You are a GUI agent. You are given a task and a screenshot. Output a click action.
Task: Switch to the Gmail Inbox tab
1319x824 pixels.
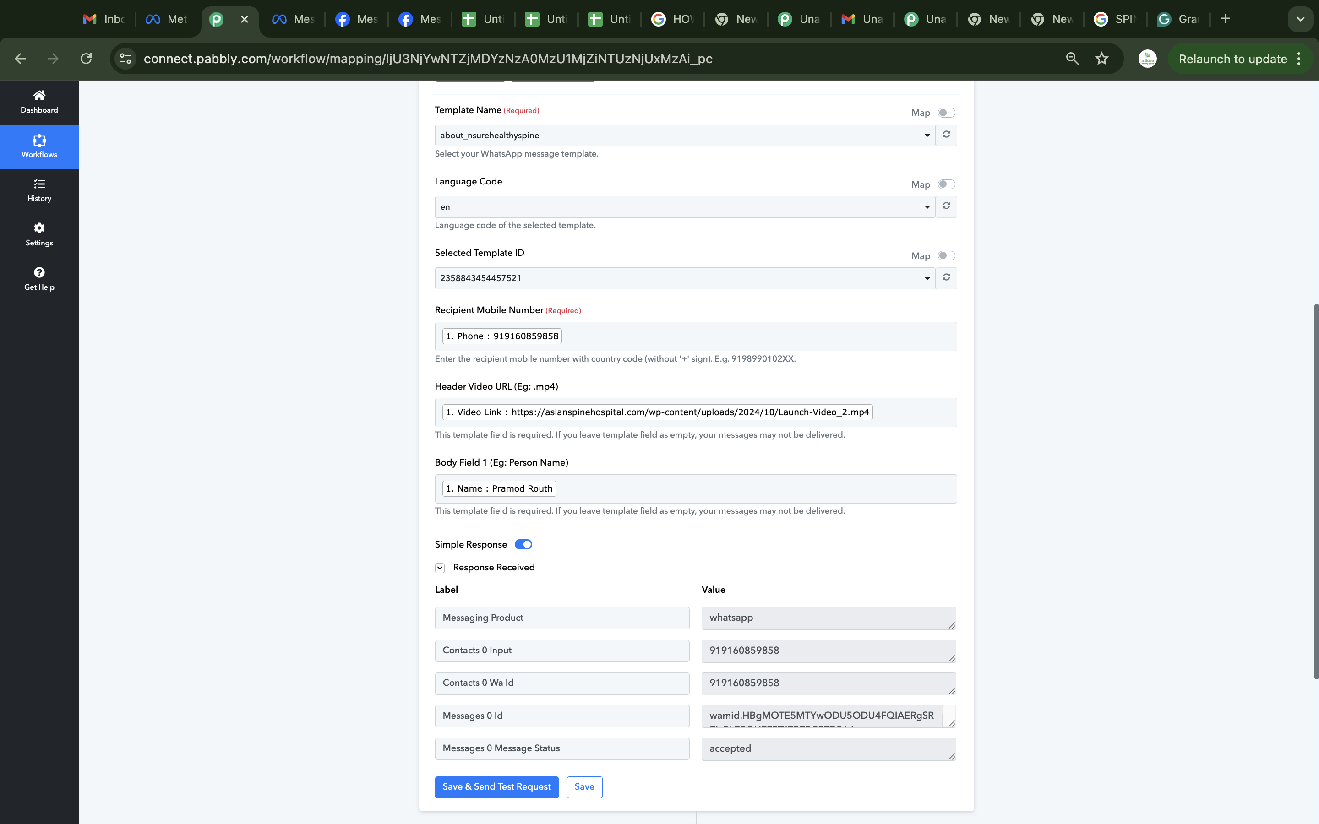point(104,19)
